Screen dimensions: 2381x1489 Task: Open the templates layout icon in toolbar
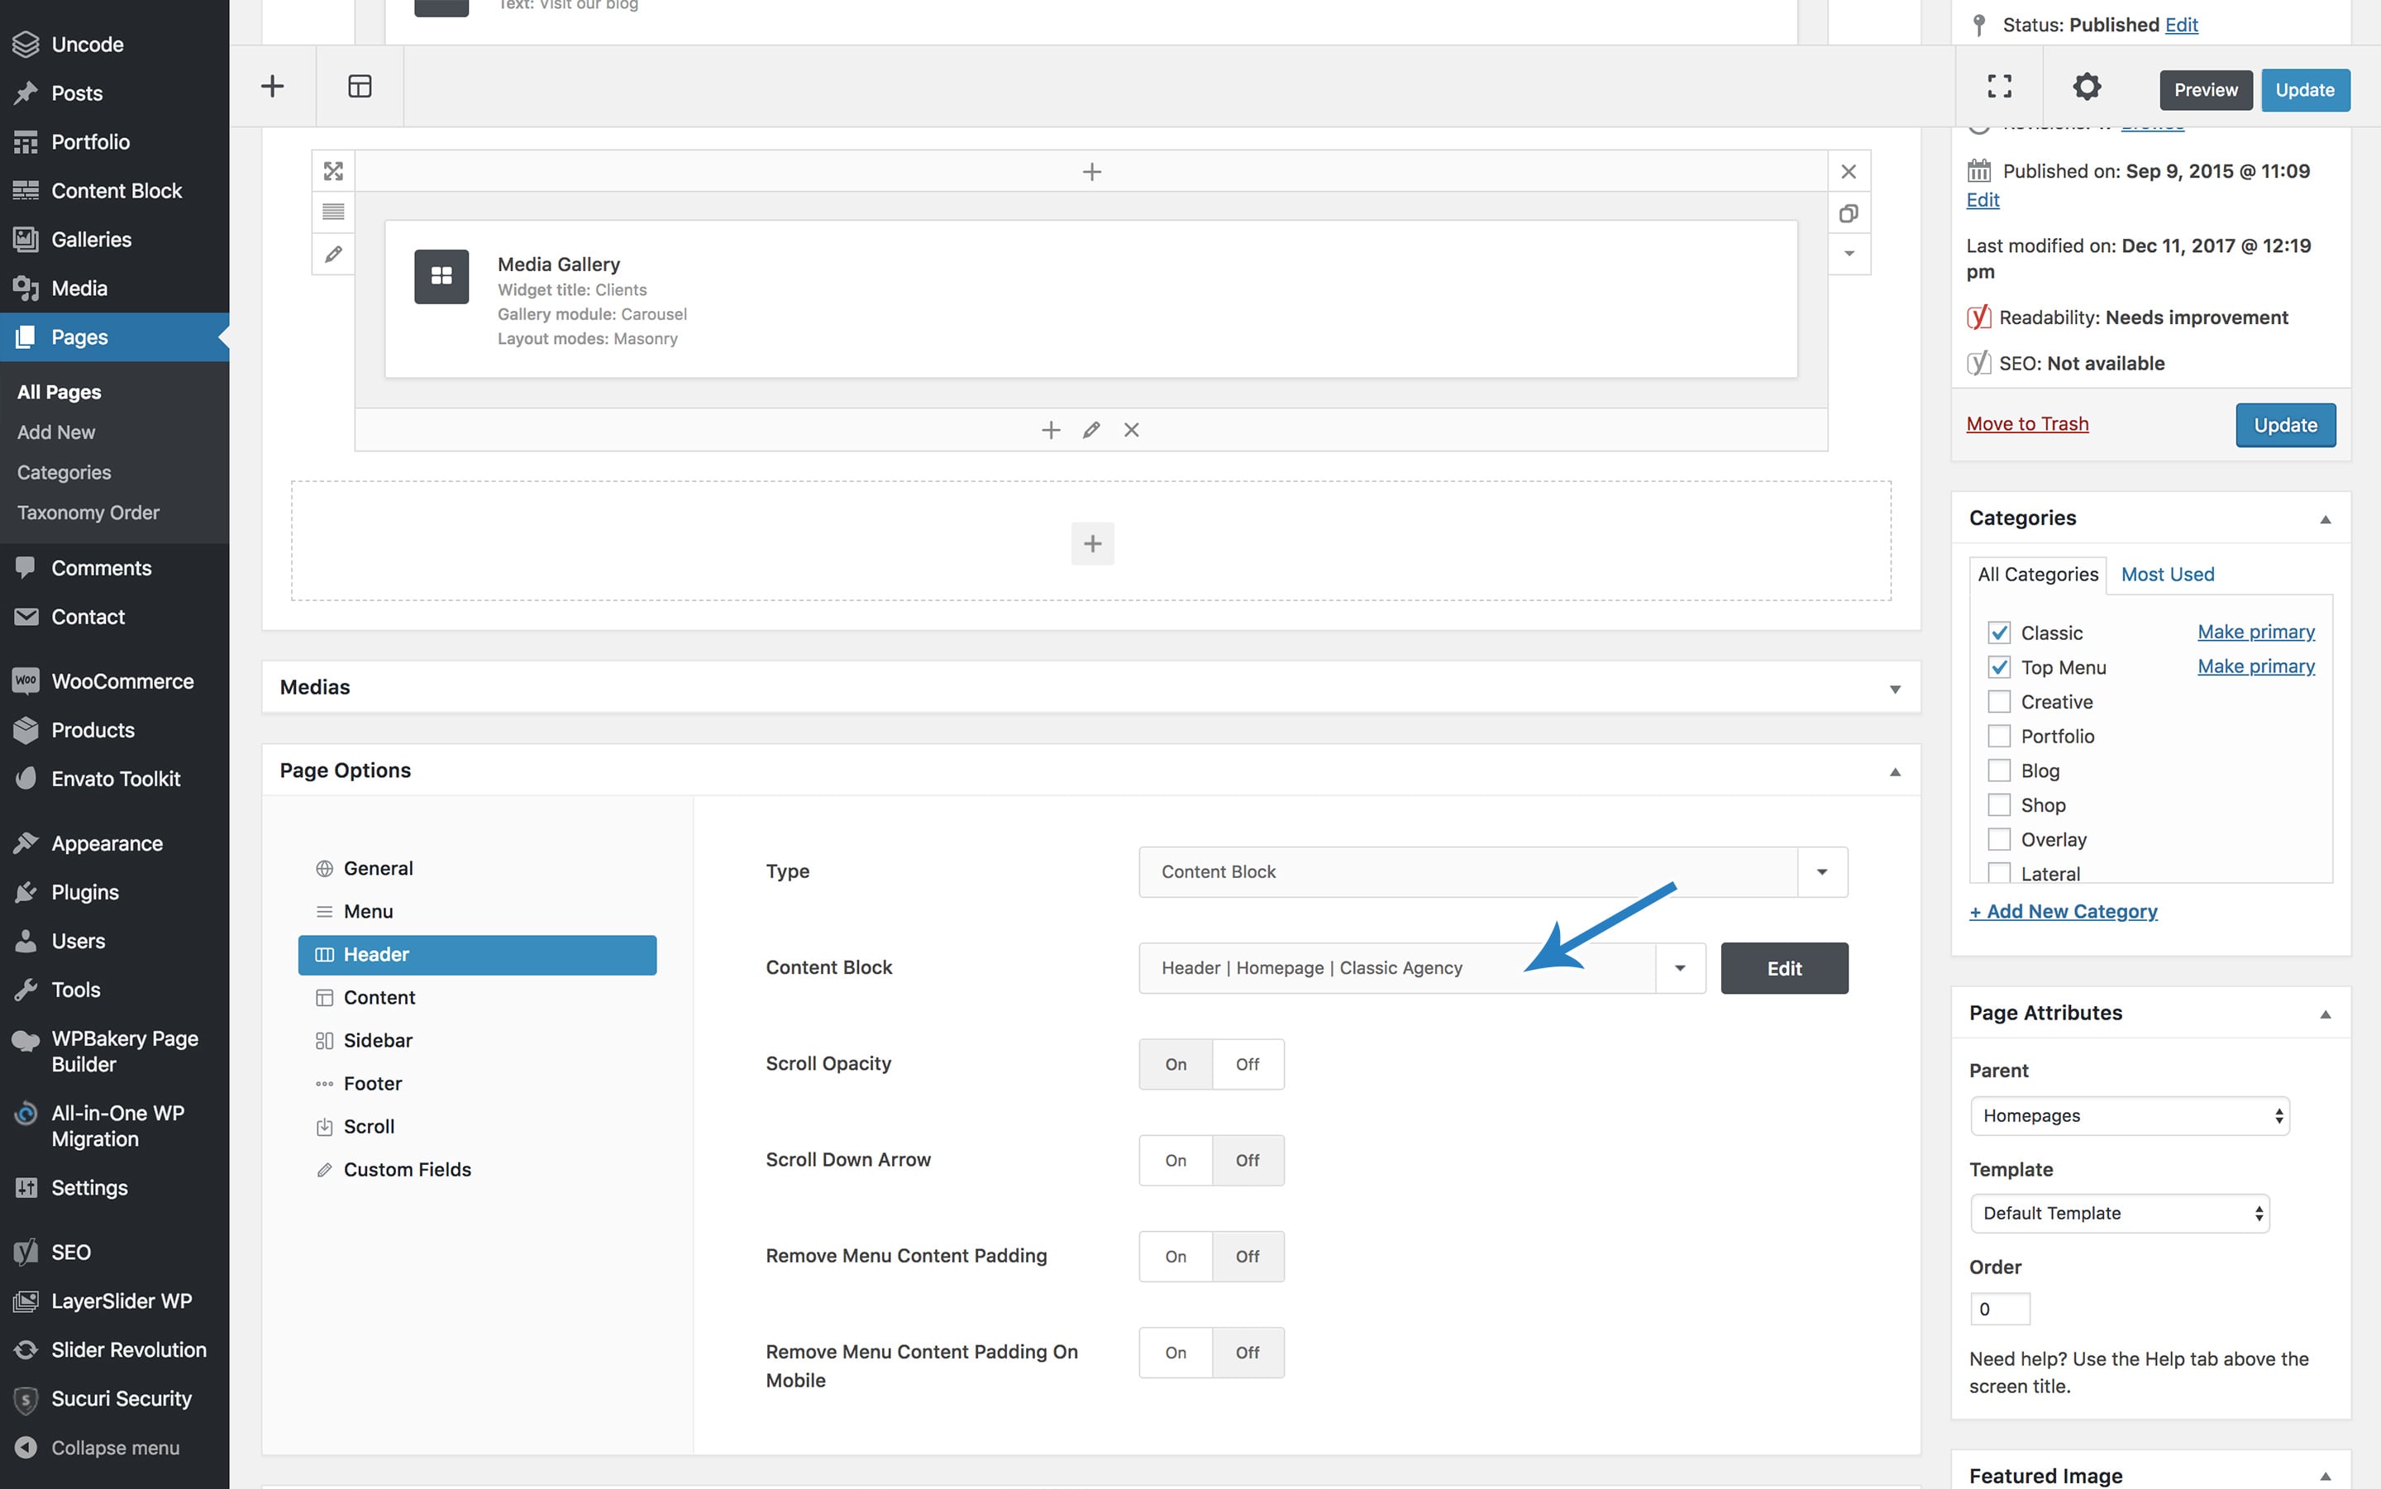tap(360, 87)
